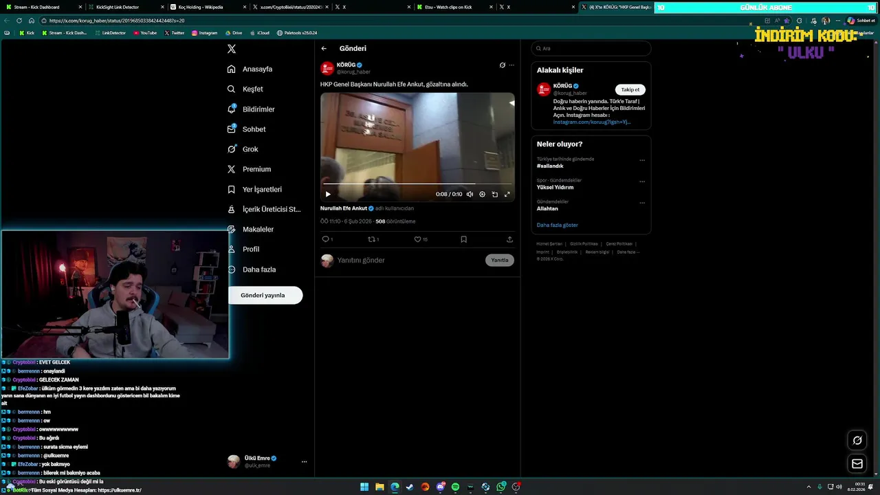Open options for #sallandık trend
Image resolution: width=880 pixels, height=495 pixels.
tap(642, 160)
